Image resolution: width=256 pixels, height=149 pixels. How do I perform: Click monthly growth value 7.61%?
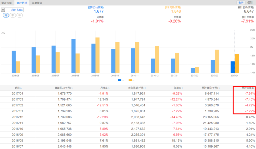click(104, 140)
